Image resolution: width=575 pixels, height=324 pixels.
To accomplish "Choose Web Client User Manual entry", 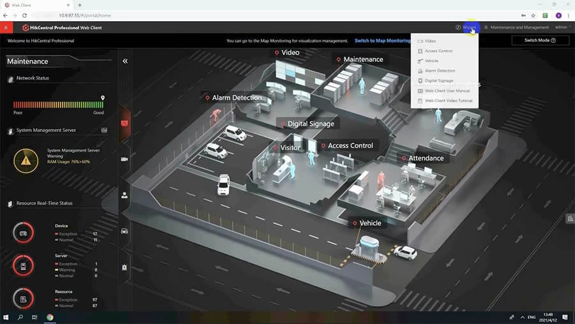I will (x=447, y=91).
